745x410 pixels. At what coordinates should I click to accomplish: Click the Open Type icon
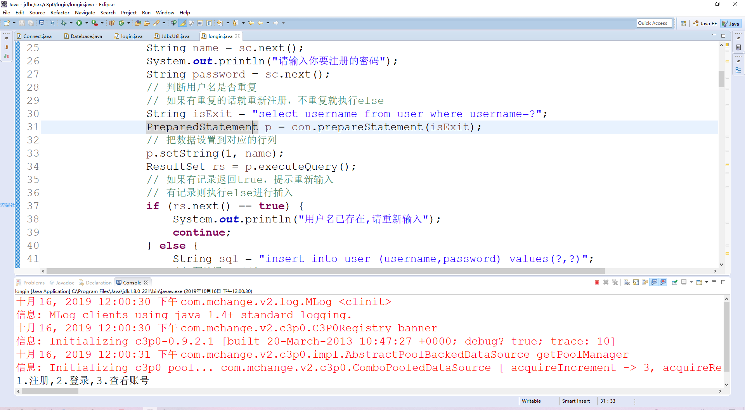point(138,23)
